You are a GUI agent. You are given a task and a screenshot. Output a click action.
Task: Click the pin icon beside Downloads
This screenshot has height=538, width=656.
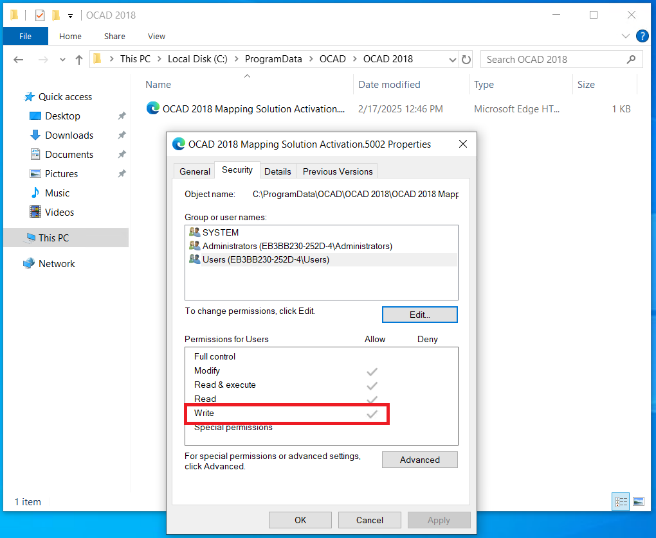tap(122, 135)
